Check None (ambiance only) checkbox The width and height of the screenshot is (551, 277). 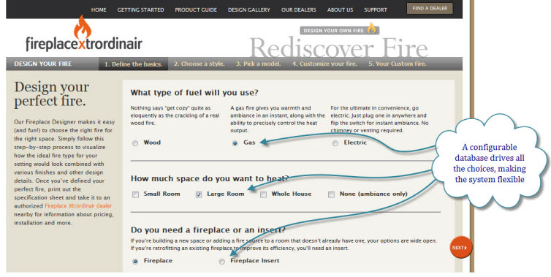click(331, 194)
